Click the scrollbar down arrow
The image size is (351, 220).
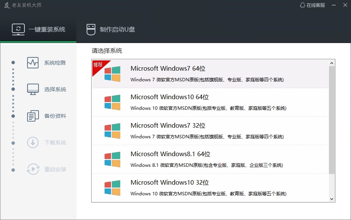click(x=332, y=199)
